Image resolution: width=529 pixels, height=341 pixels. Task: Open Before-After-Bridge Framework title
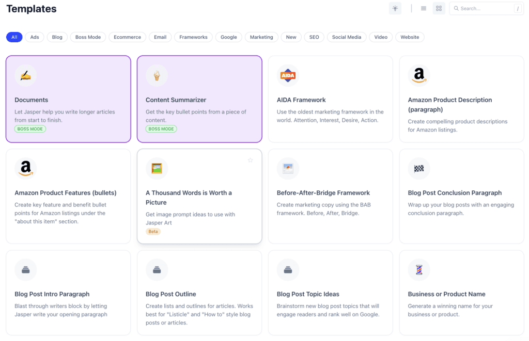coord(323,193)
